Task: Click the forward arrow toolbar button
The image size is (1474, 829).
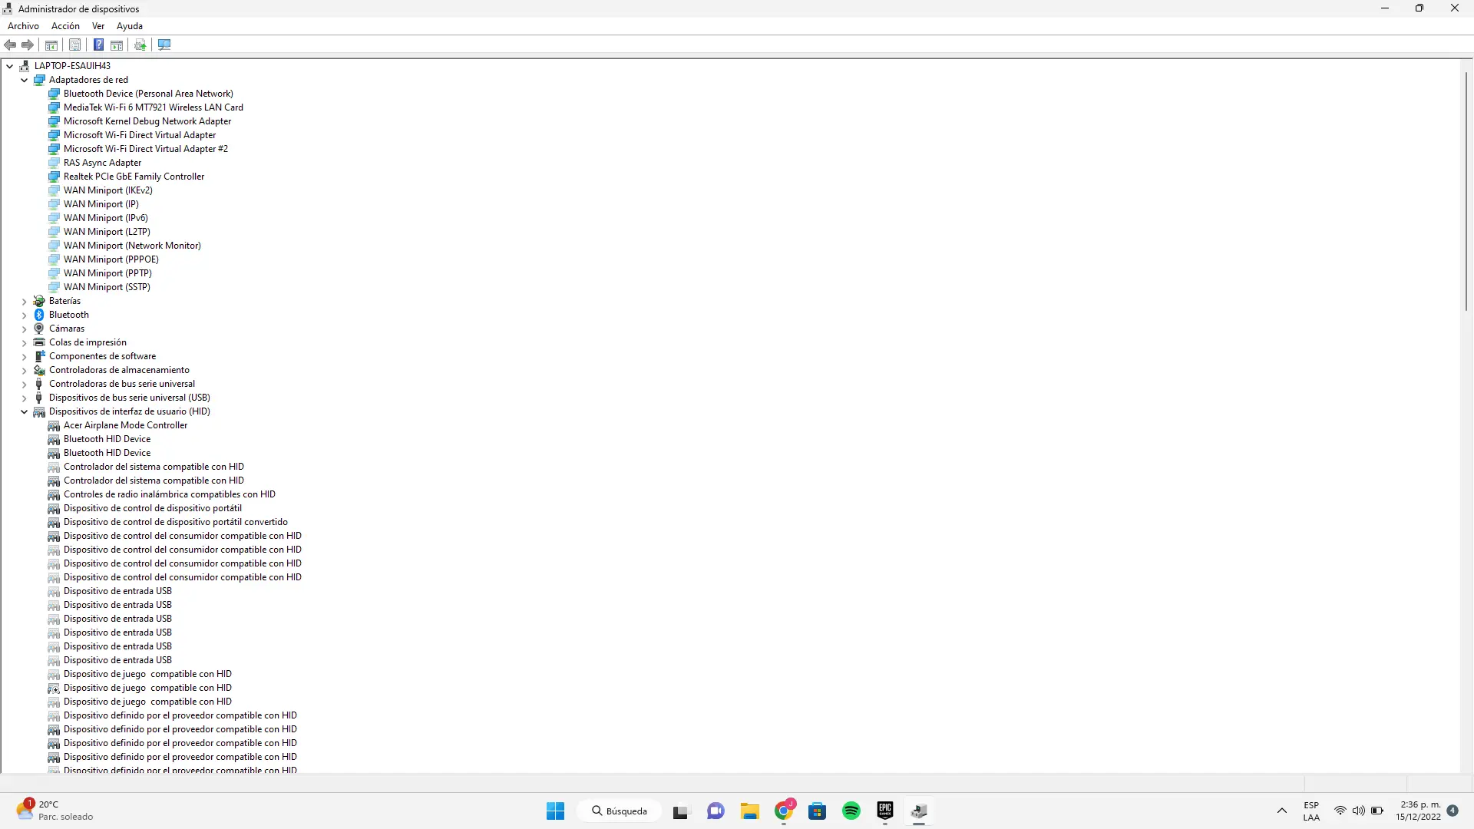Action: tap(28, 45)
